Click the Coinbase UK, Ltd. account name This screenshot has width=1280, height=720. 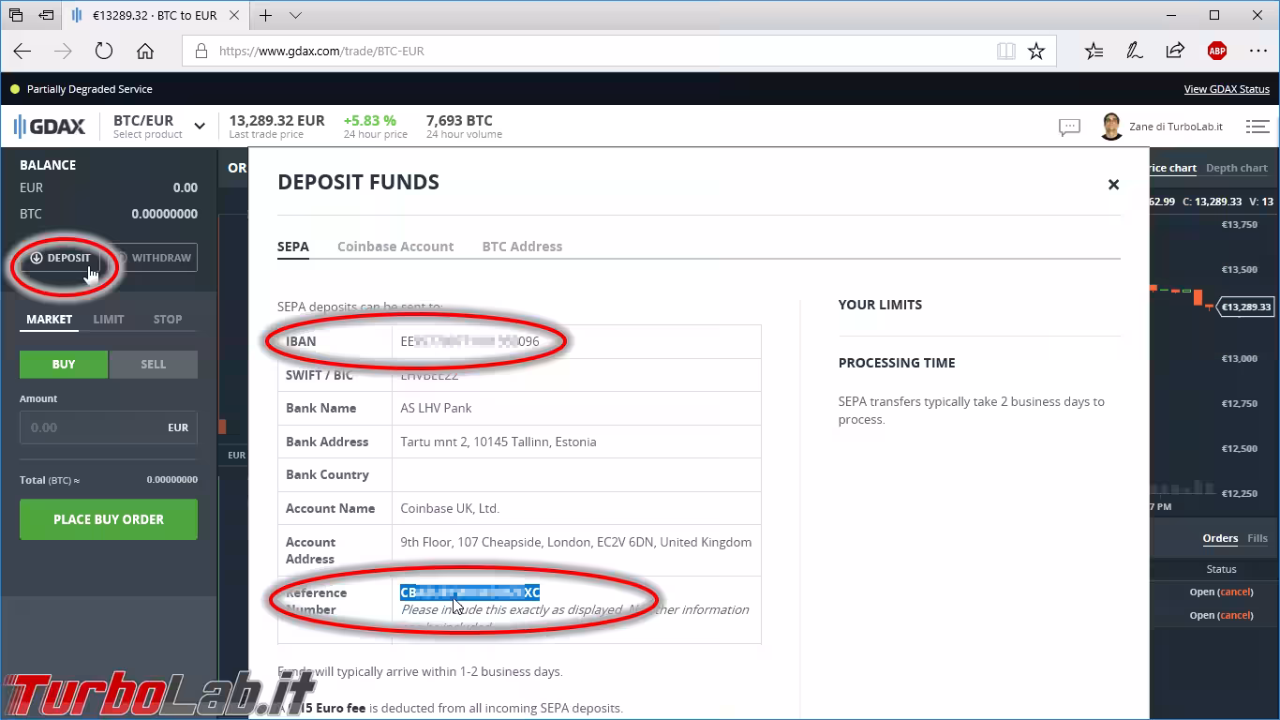(x=450, y=509)
